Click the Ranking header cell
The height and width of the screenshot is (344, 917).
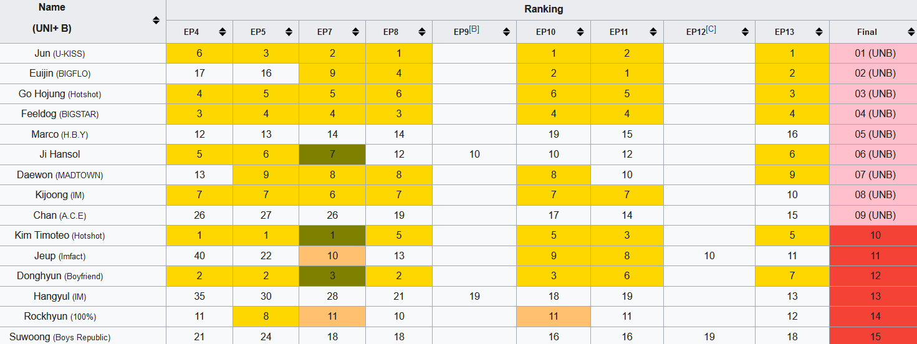click(540, 9)
